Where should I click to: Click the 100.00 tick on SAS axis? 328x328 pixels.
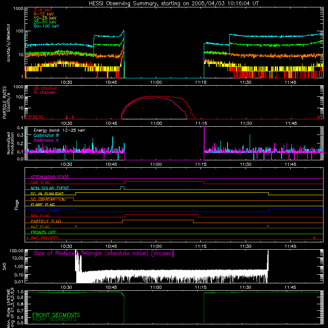click(x=16, y=251)
